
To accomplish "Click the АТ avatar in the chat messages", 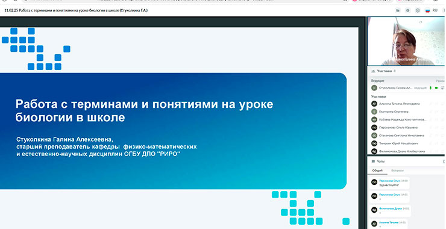I will [374, 224].
